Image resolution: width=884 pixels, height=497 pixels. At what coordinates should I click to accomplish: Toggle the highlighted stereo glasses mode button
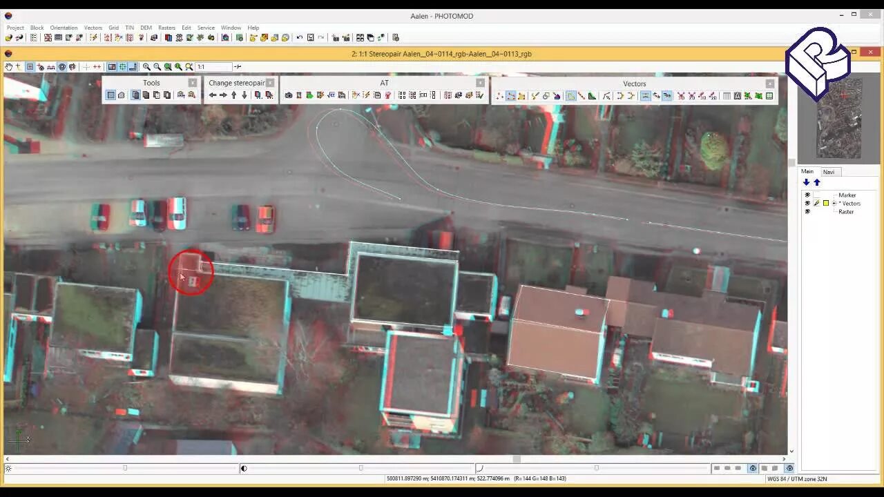click(x=61, y=67)
